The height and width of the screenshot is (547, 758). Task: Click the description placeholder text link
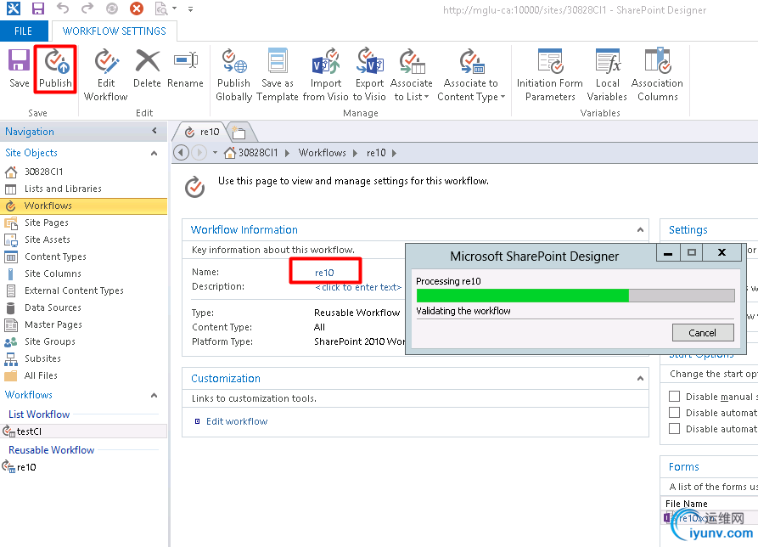click(x=358, y=287)
